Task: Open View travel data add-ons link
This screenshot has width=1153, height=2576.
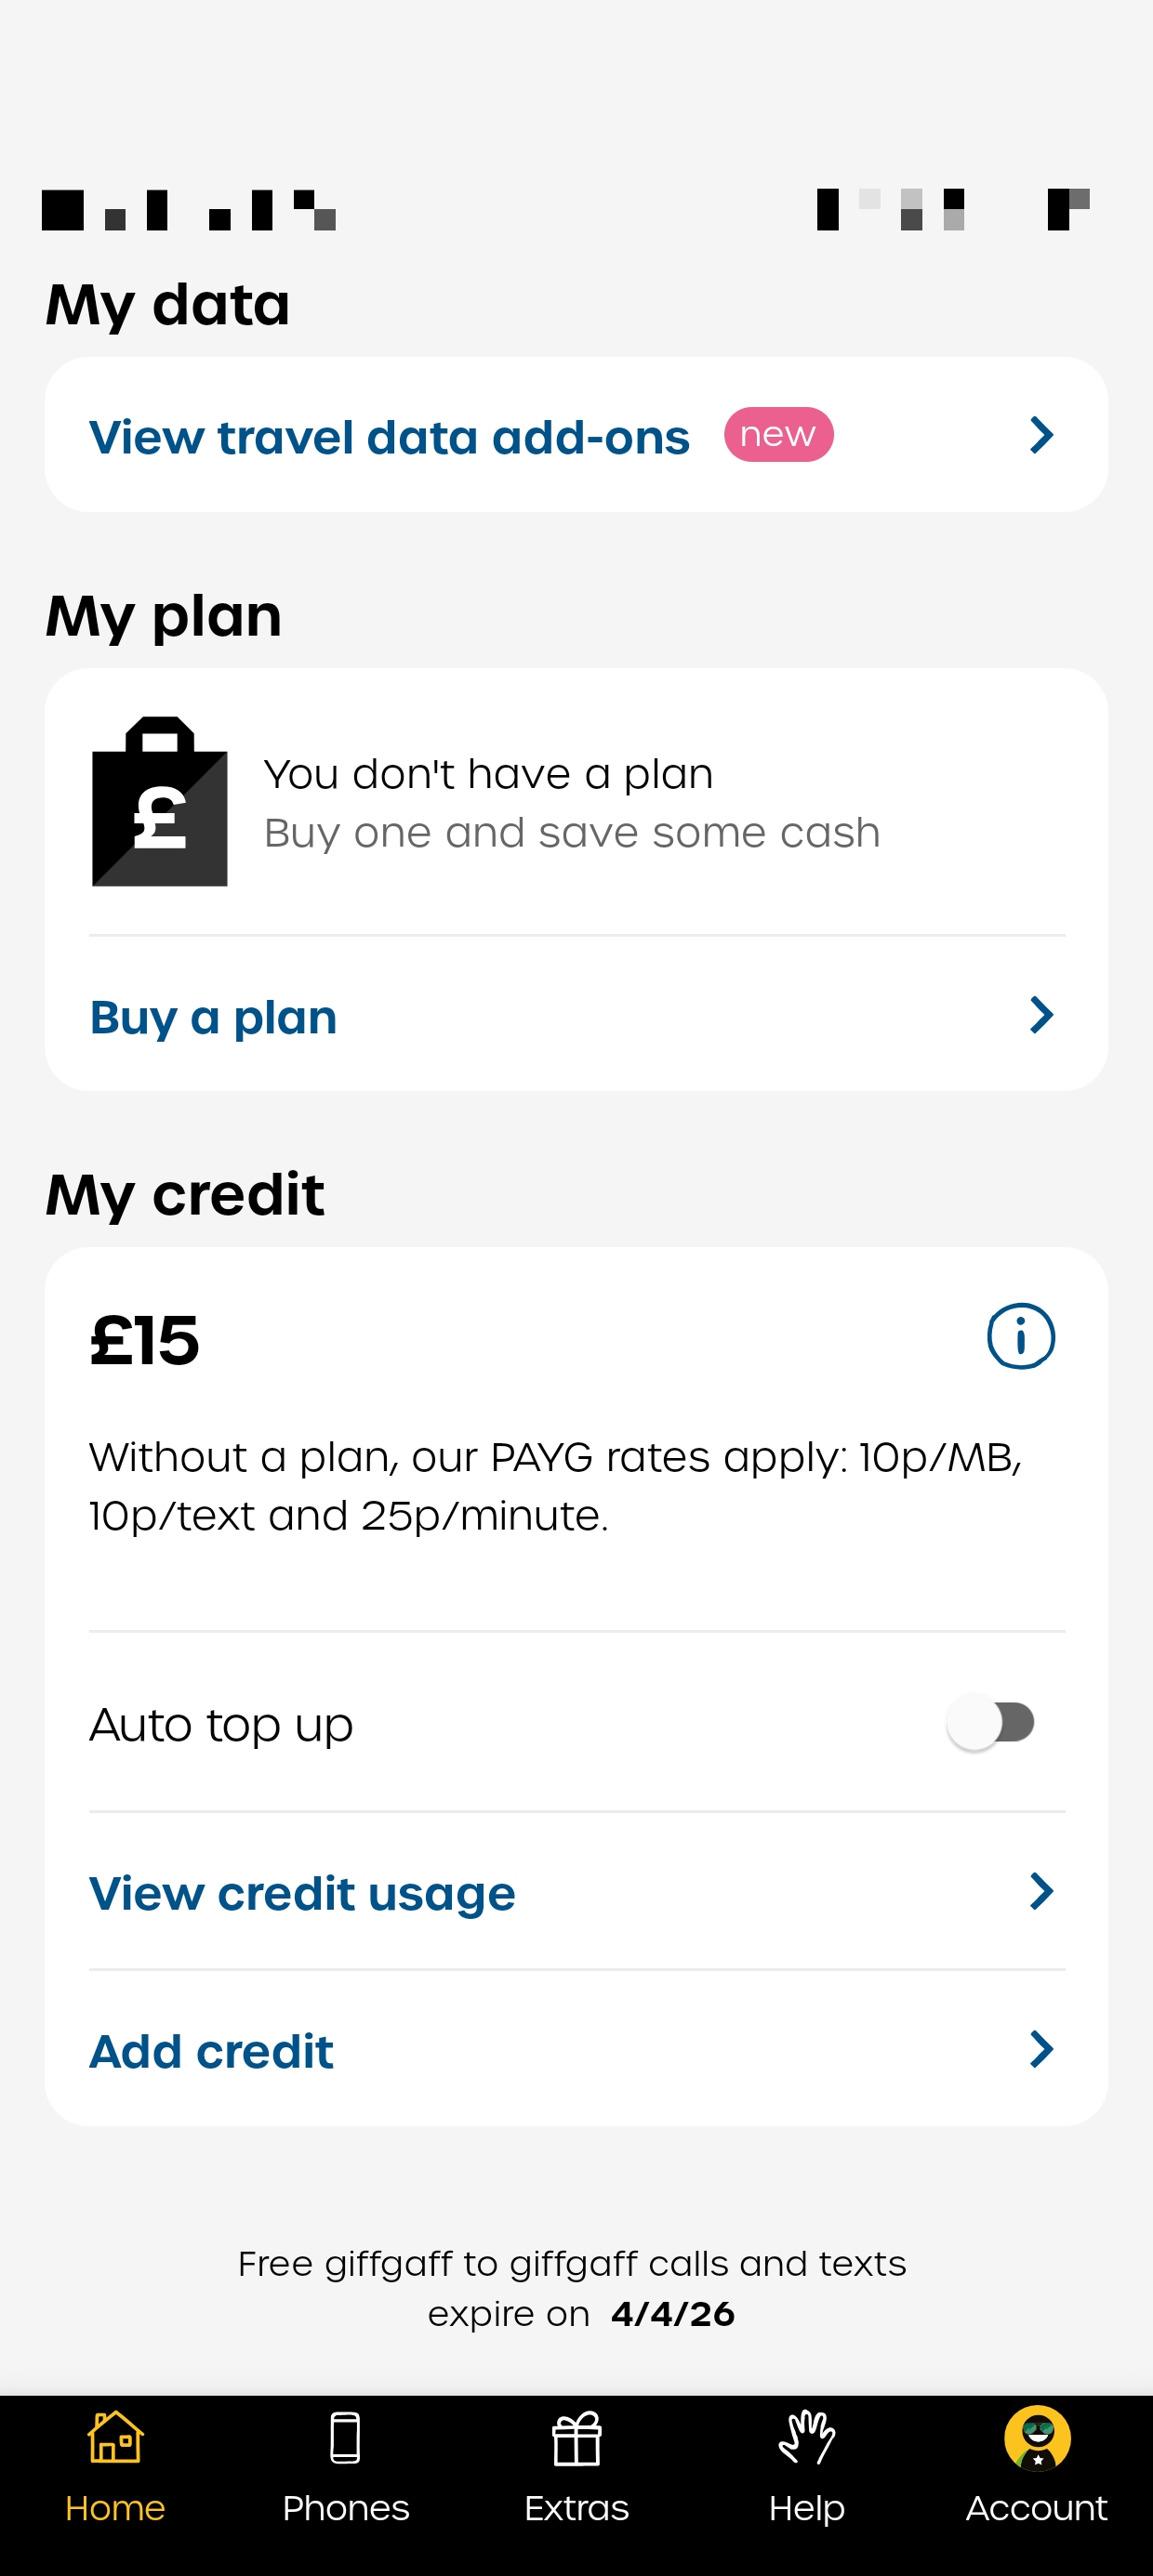Action: coord(390,437)
